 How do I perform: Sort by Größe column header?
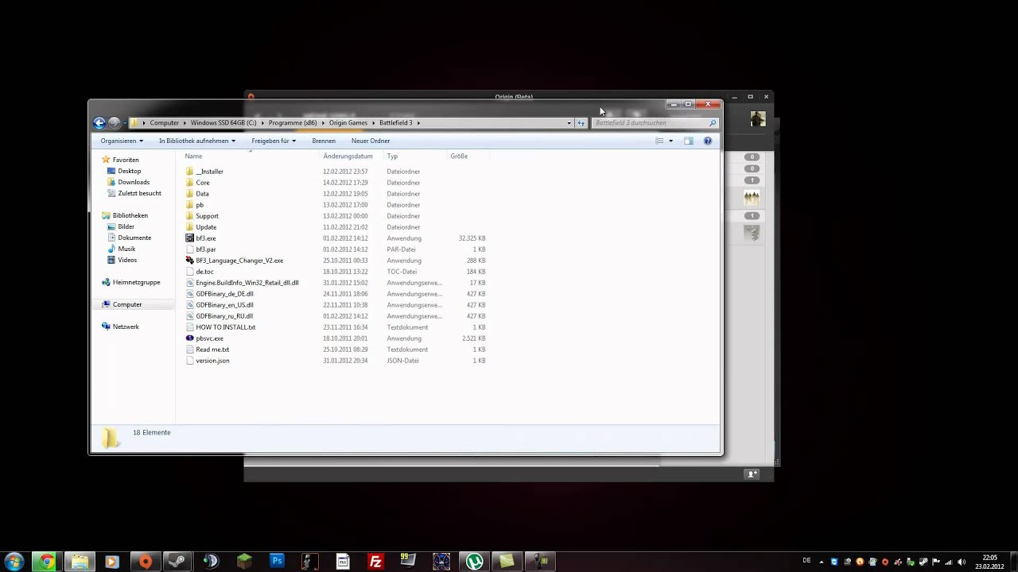[459, 157]
